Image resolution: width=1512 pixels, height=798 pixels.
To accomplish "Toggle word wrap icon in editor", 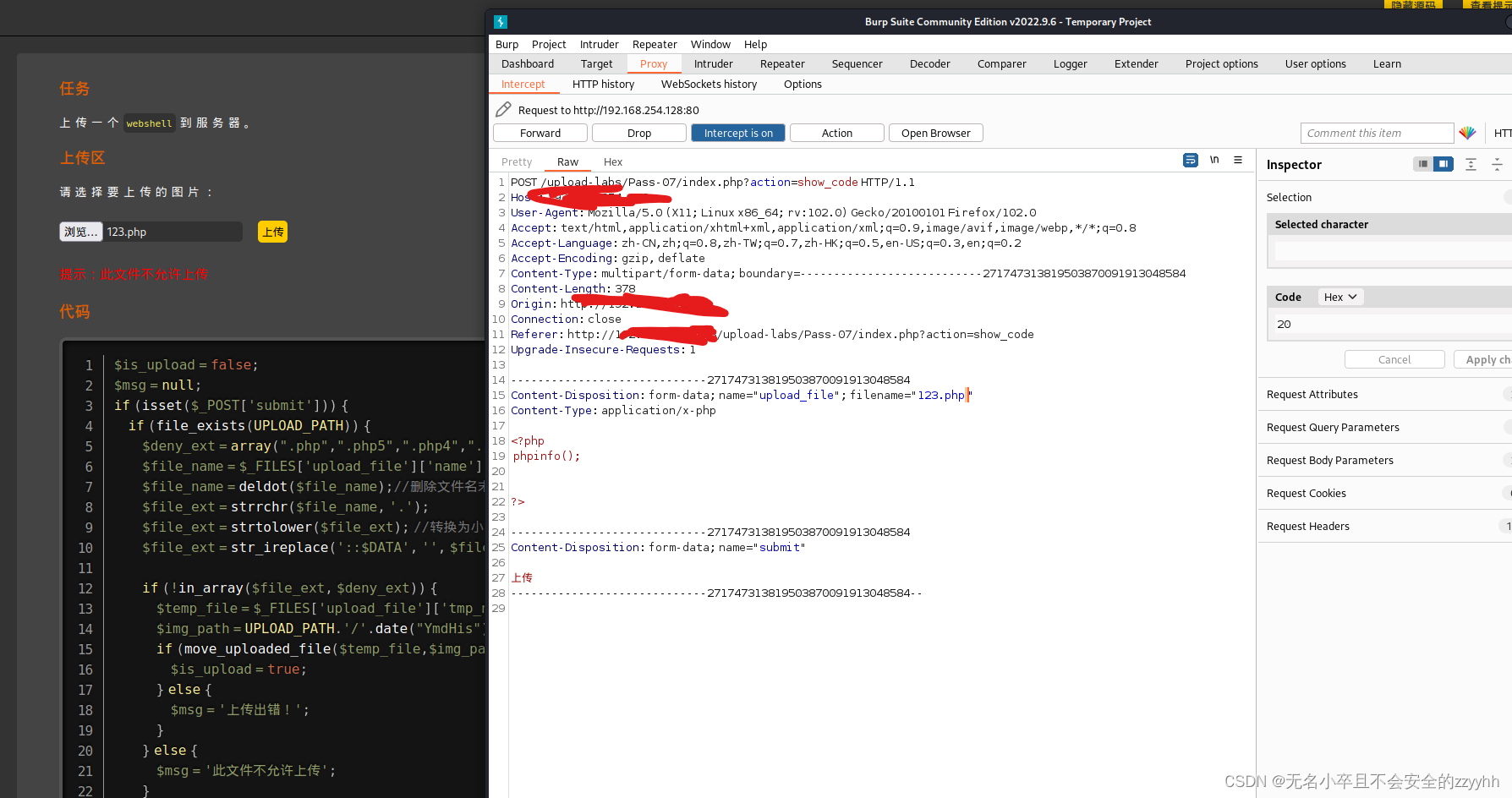I will point(1191,160).
